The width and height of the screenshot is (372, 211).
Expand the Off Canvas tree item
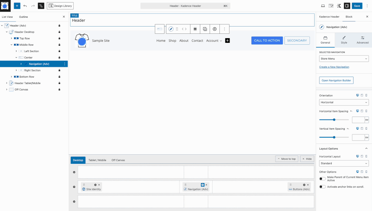click(7, 89)
